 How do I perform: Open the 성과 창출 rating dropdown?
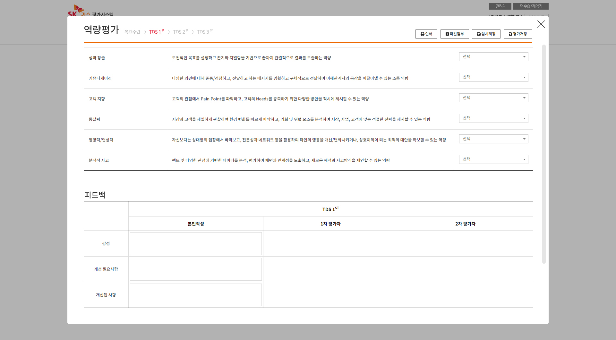(493, 57)
